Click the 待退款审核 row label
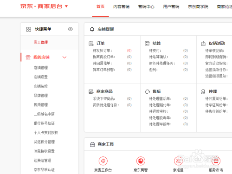The height and width of the screenshot is (174, 232). click(158, 111)
